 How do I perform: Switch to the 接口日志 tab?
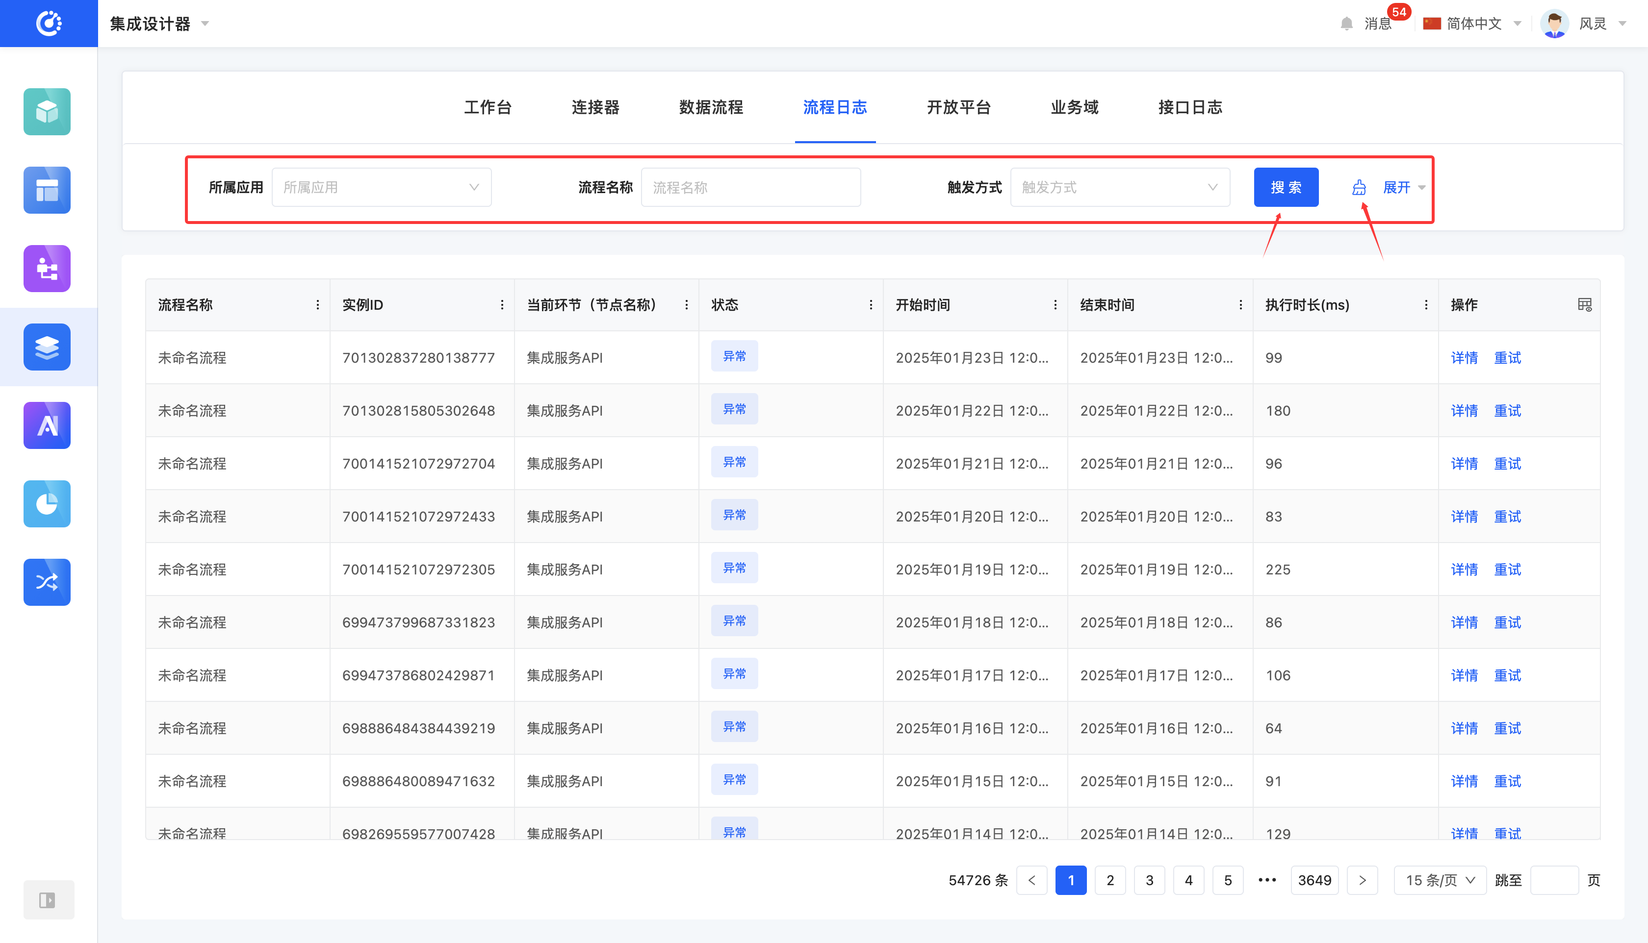point(1190,107)
